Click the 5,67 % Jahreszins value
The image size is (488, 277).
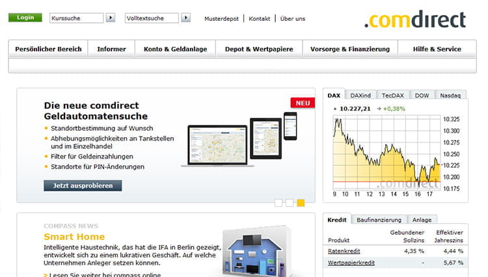pos(454,263)
